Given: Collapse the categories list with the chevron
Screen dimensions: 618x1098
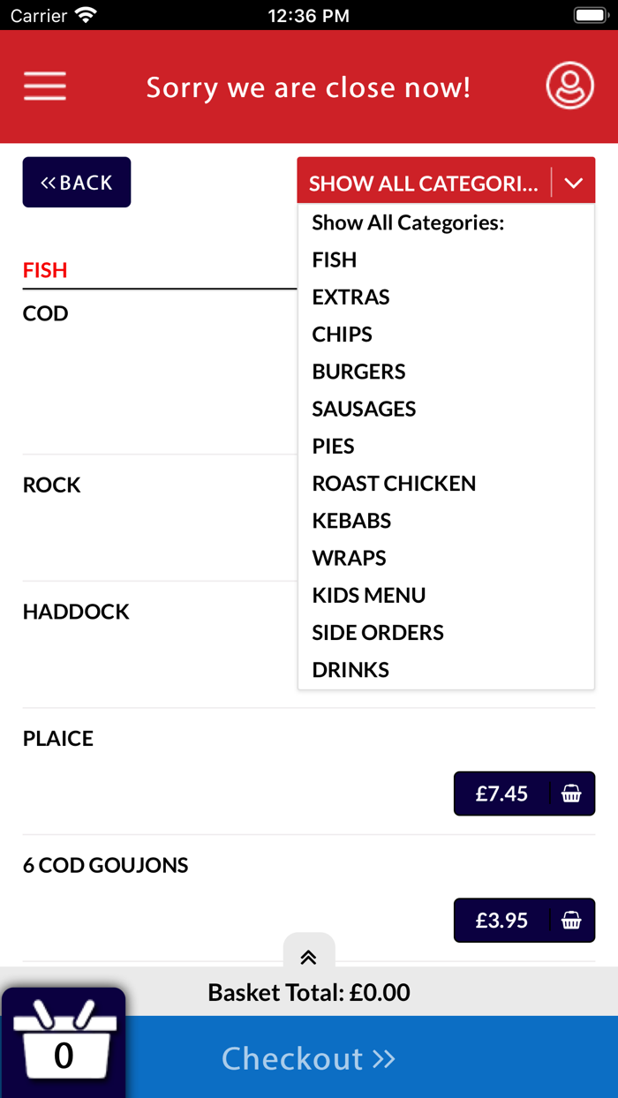Looking at the screenshot, I should pos(574,183).
